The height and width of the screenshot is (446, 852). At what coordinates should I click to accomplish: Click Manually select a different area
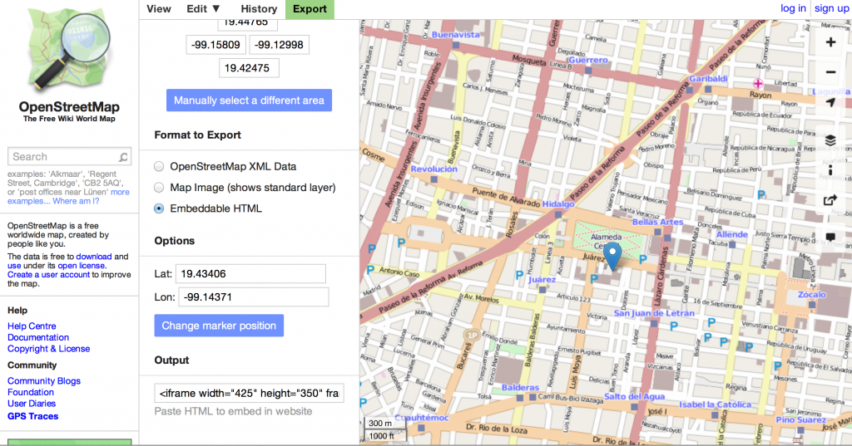(x=249, y=100)
